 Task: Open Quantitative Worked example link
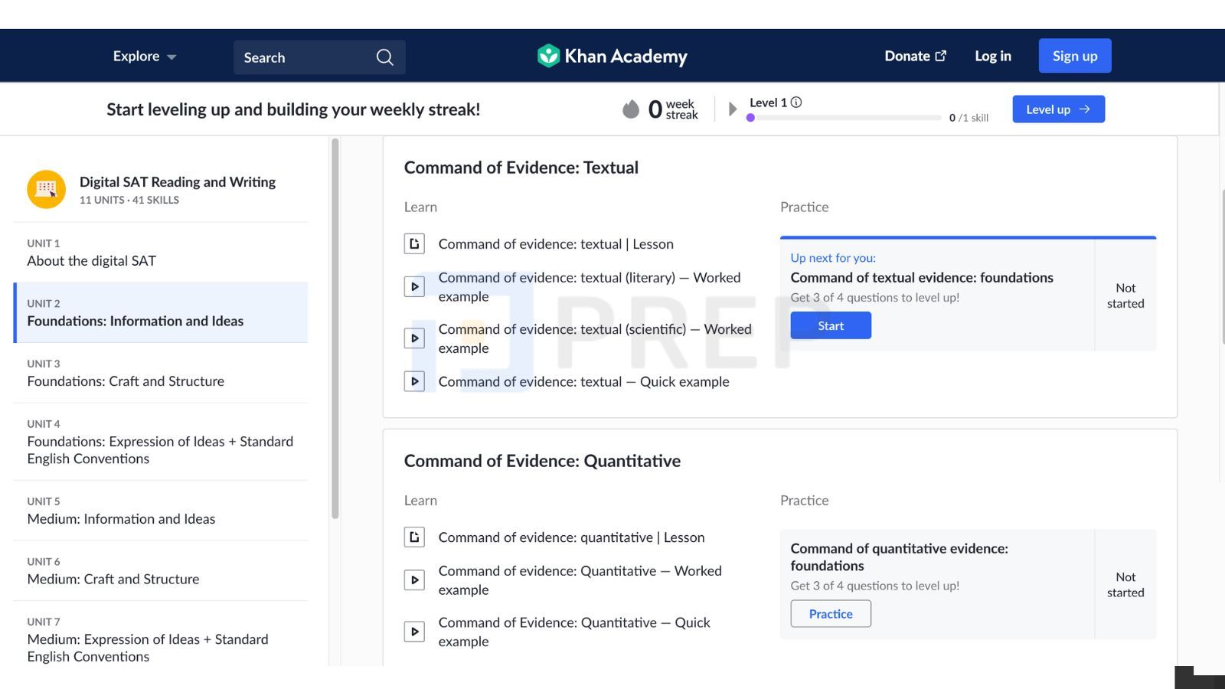[x=580, y=580]
